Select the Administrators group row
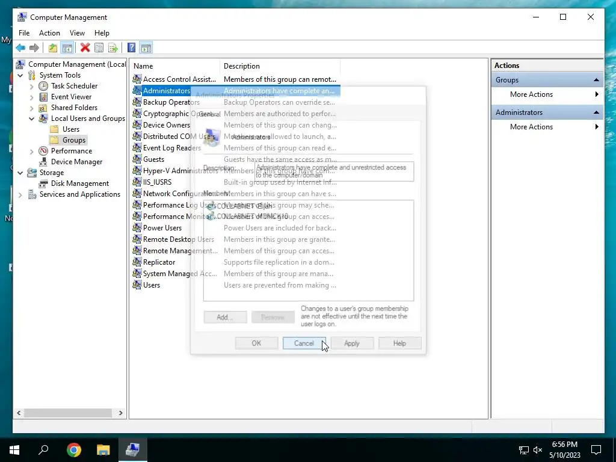This screenshot has width=616, height=462. (x=236, y=91)
